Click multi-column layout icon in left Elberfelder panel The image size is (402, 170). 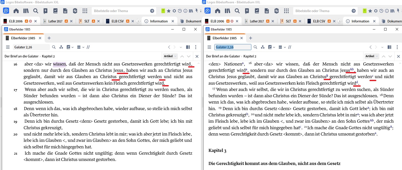(x=188, y=47)
